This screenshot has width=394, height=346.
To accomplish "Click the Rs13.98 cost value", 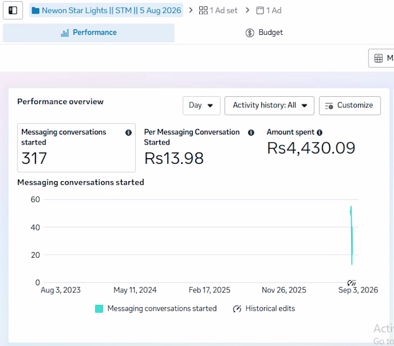I will [174, 158].
